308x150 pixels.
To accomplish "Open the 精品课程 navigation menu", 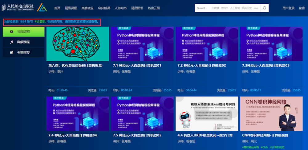I will pyautogui.click(x=71, y=8).
